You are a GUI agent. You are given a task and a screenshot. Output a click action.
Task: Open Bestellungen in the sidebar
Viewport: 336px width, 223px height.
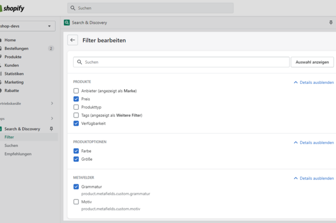pos(16,48)
